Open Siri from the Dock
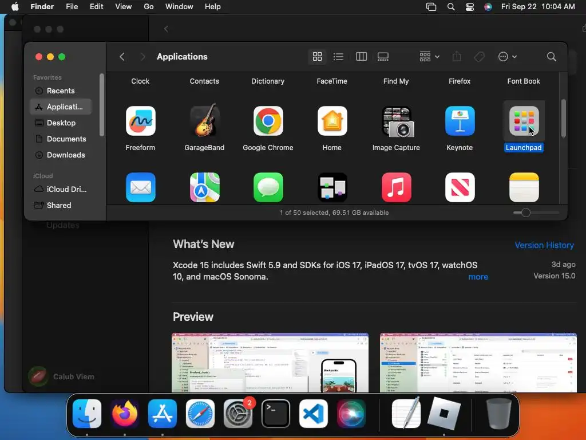 click(x=351, y=414)
